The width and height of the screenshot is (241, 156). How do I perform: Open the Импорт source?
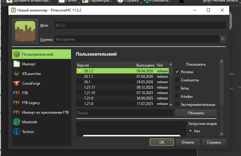coord(41,64)
